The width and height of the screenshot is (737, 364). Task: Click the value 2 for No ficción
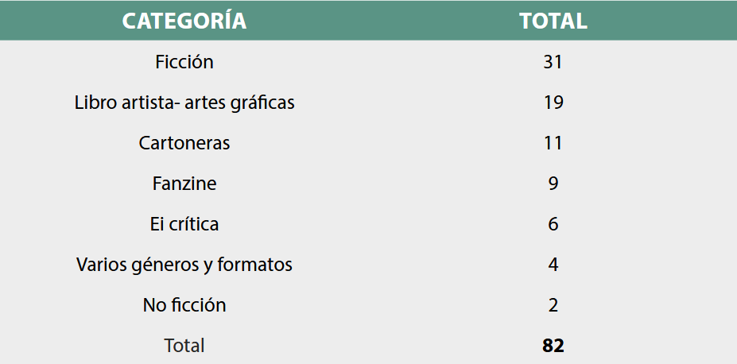(x=553, y=305)
